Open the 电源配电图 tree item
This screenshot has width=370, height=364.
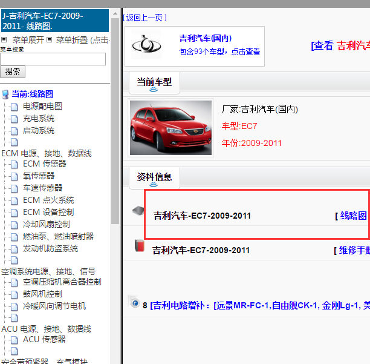(x=42, y=107)
